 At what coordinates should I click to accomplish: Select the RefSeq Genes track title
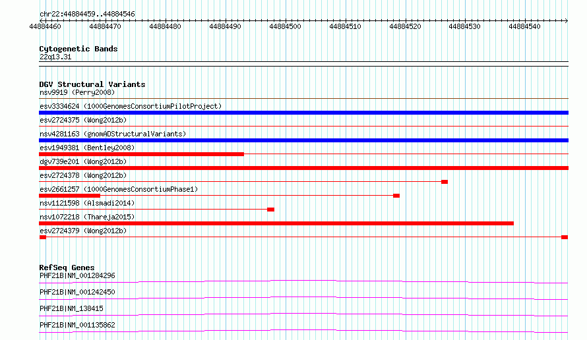[x=67, y=268]
